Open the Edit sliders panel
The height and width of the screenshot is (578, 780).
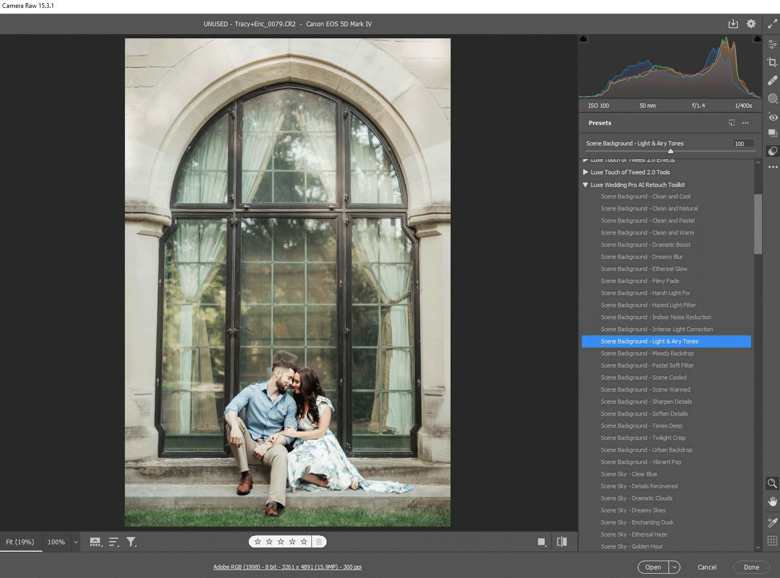click(772, 44)
